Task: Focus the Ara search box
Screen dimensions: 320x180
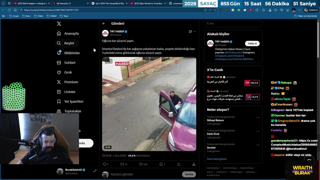Action: 233,23
